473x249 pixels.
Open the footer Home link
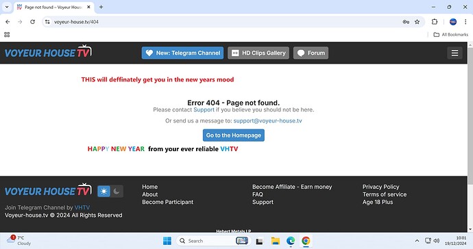pyautogui.click(x=150, y=187)
